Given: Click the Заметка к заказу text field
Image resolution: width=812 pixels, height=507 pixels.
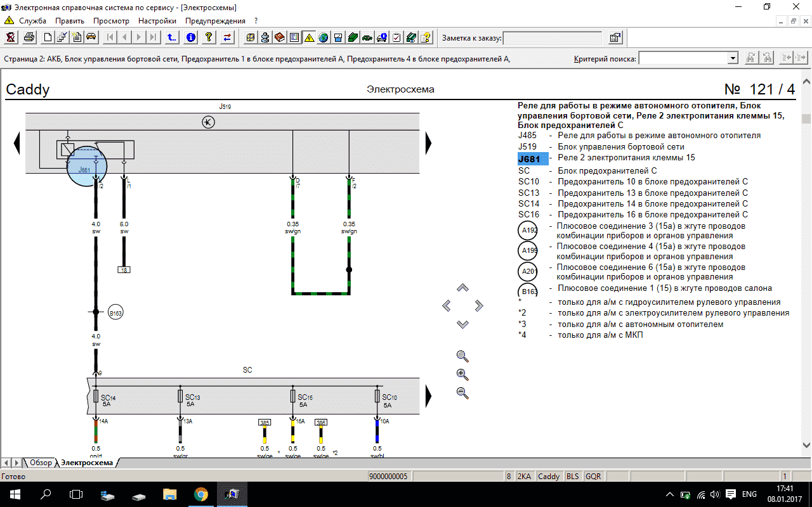Looking at the screenshot, I should (553, 38).
